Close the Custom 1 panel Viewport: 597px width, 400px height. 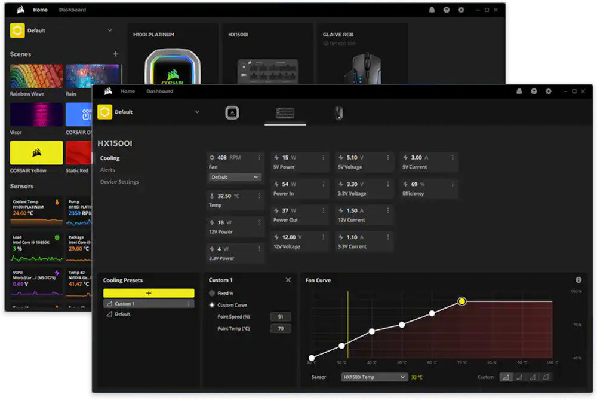[288, 280]
